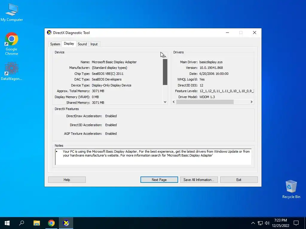This screenshot has width=306, height=229.
Task: Select 'Microsoft Basic Display Adapter' name value
Action: tap(114, 62)
